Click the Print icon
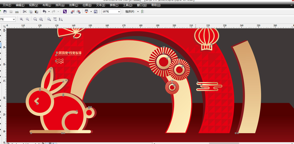This screenshot has width=294, height=144. pos(17,12)
